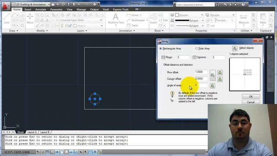Switch to the Parametric ribbon tab
Viewport: 277px width, 156px height.
click(x=56, y=10)
